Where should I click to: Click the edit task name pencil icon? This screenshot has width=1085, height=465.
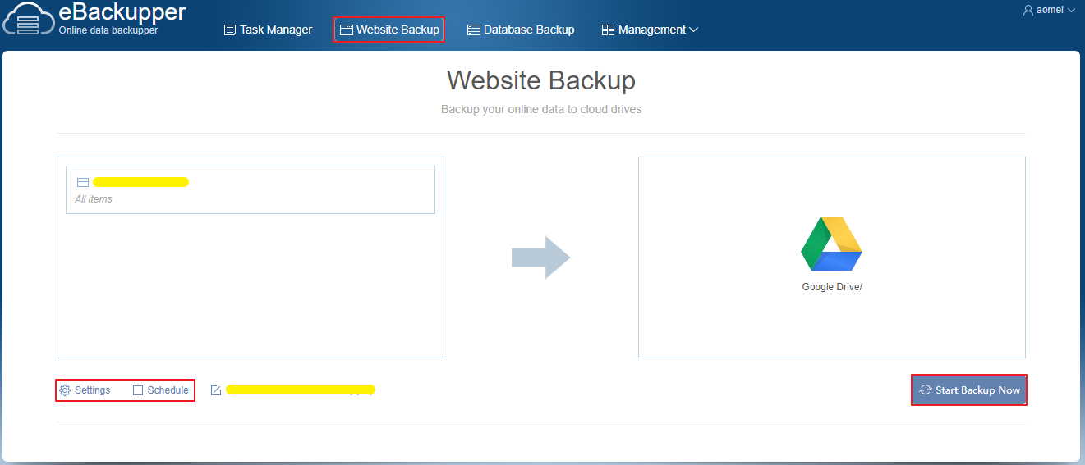[x=216, y=390]
